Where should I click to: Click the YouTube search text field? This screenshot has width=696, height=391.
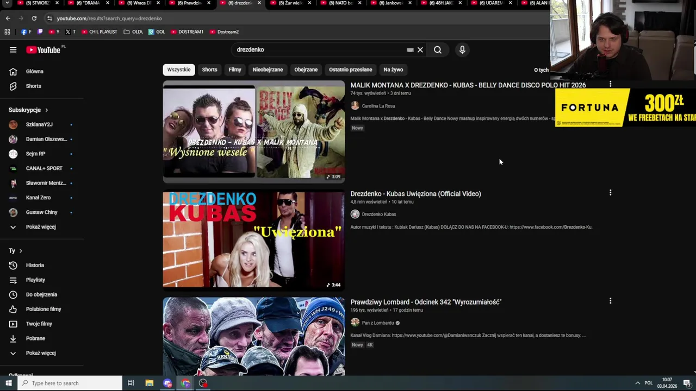point(321,50)
